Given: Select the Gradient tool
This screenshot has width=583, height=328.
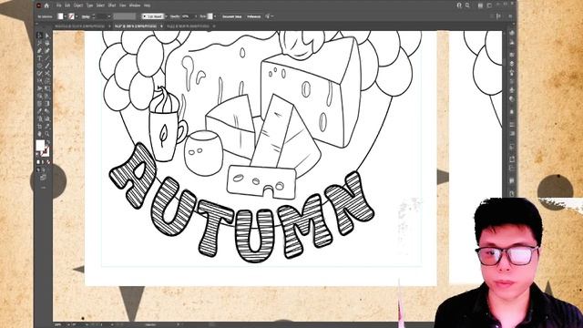Looking at the screenshot, I should (47, 103).
